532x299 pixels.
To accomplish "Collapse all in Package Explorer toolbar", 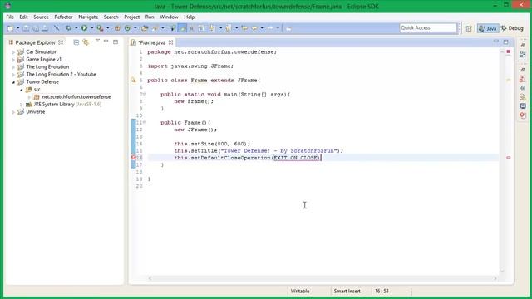I will (76, 42).
